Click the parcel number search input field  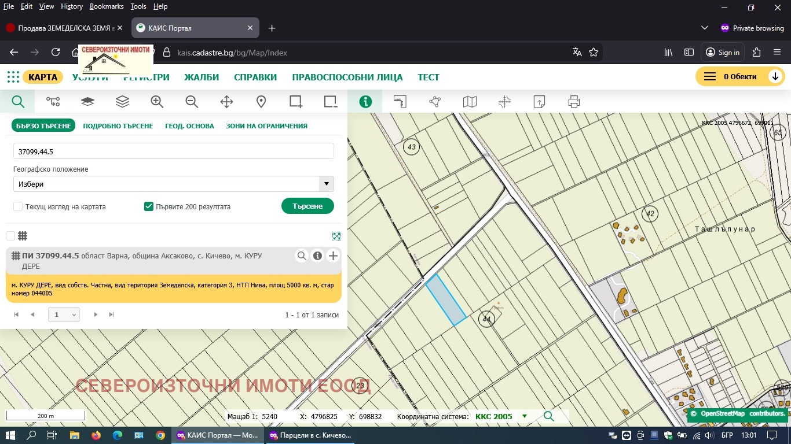click(x=174, y=151)
